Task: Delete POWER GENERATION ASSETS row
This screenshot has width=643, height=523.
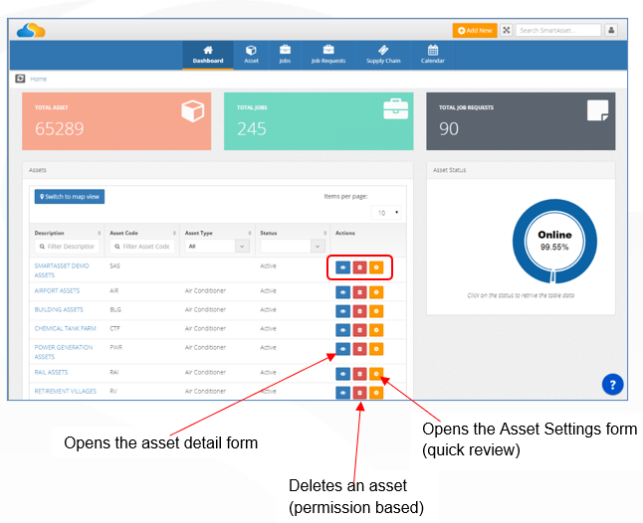Action: click(x=359, y=349)
